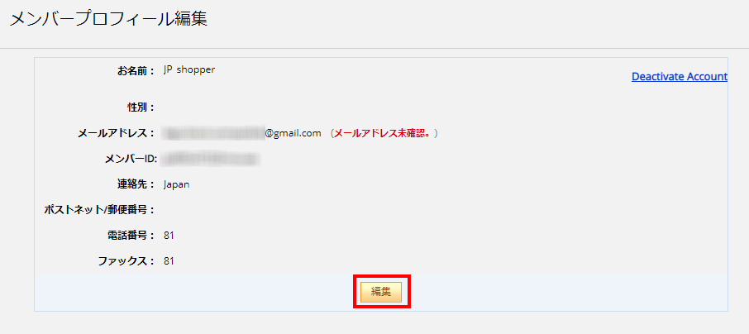Select the blurred email address portion
Viewport: 749px width, 334px height.
click(x=213, y=133)
